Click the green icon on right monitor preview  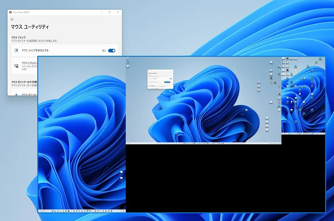click(x=316, y=62)
